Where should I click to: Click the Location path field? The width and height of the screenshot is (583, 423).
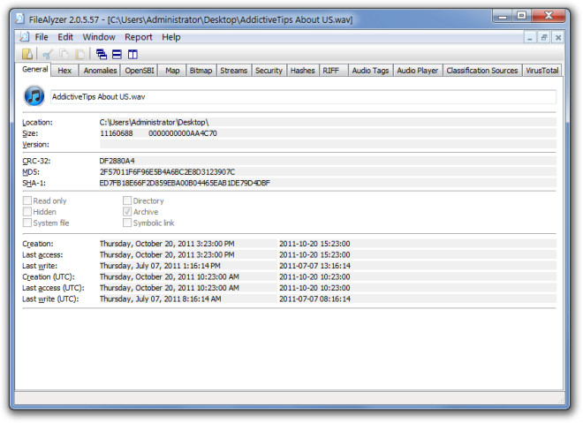point(328,122)
